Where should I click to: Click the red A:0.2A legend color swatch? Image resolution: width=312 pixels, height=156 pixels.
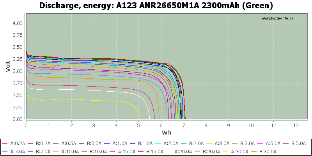(x=5, y=143)
